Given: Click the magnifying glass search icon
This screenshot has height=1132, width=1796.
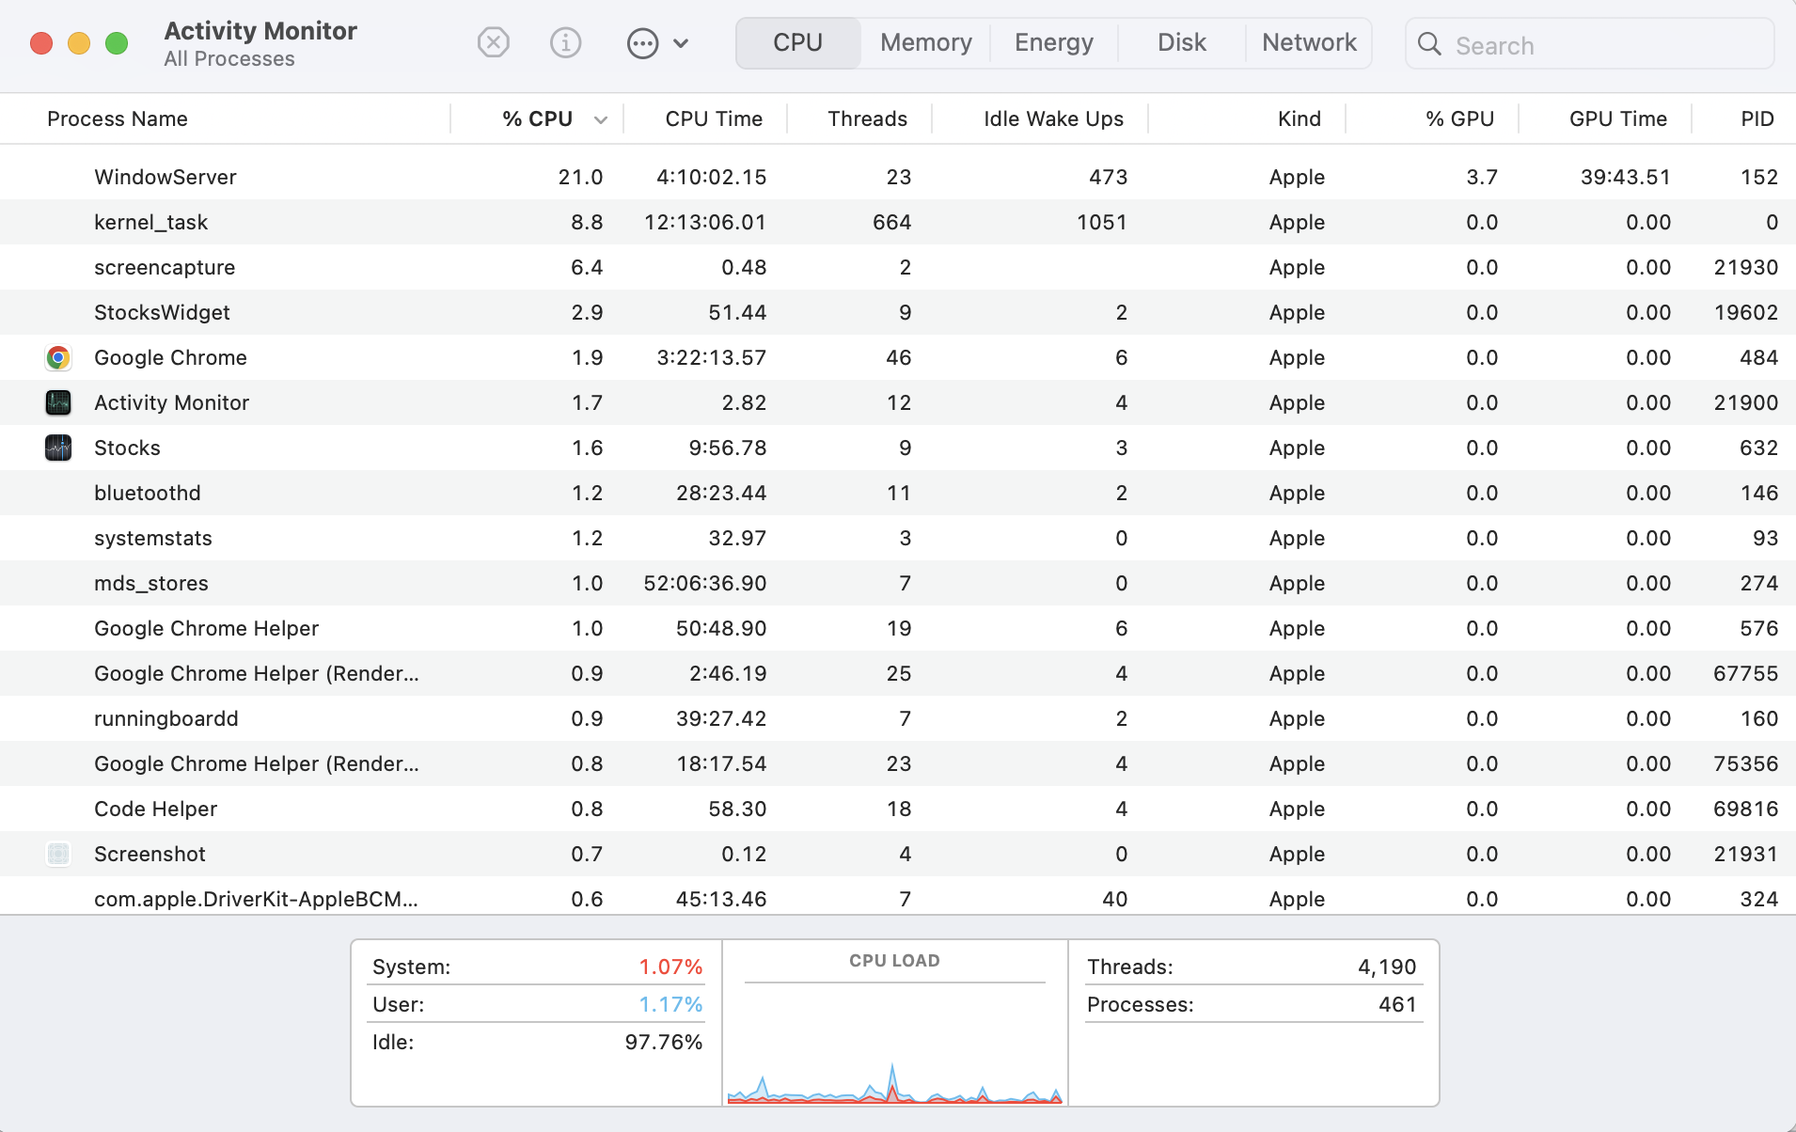Looking at the screenshot, I should [1429, 44].
